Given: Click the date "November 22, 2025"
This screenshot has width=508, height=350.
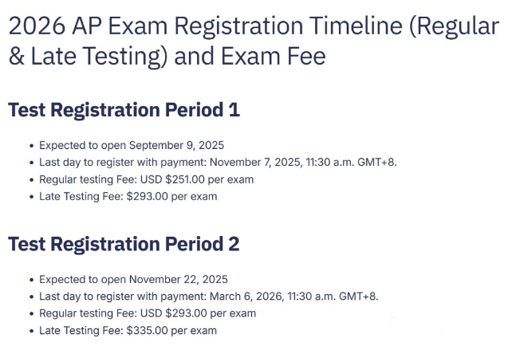Looking at the screenshot, I should [177, 279].
